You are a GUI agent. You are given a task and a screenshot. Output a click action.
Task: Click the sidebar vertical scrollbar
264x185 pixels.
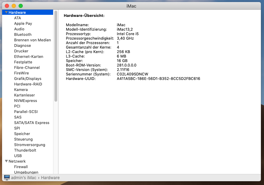[56, 56]
